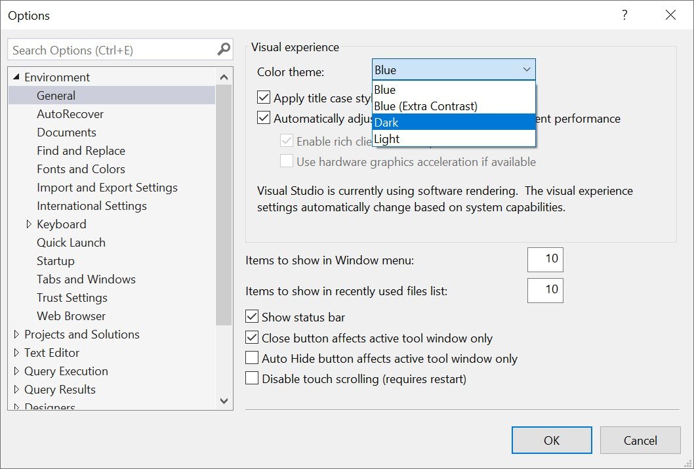
Task: Open International Settings page
Action: [92, 206]
